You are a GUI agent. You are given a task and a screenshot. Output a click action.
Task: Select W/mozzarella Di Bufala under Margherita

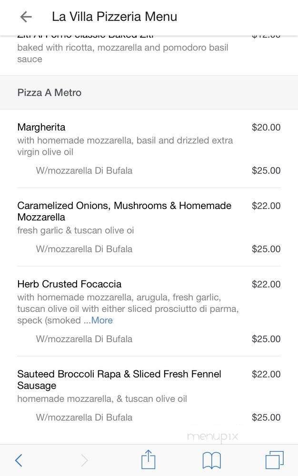[x=84, y=170]
